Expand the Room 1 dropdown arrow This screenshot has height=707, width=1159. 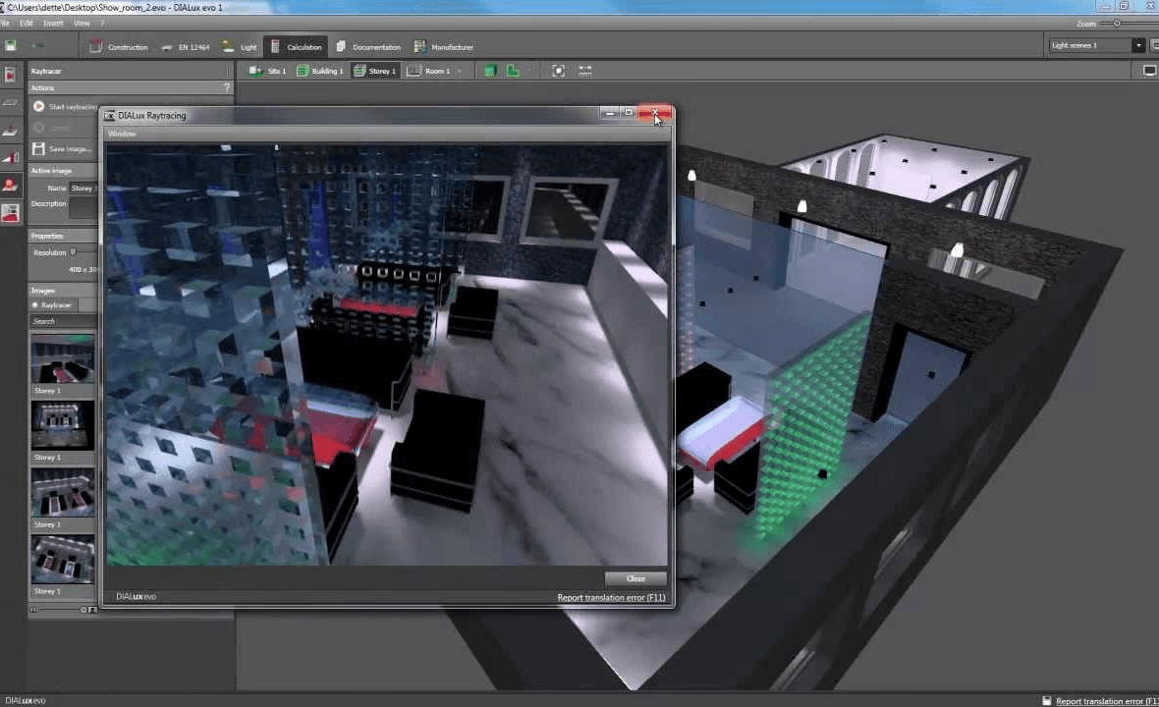[x=459, y=72]
